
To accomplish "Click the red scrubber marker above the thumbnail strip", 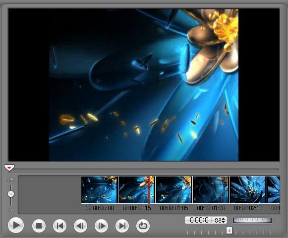I will tap(9, 167).
